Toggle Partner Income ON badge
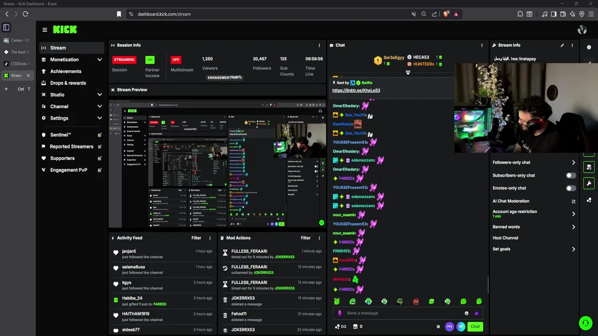 click(149, 60)
